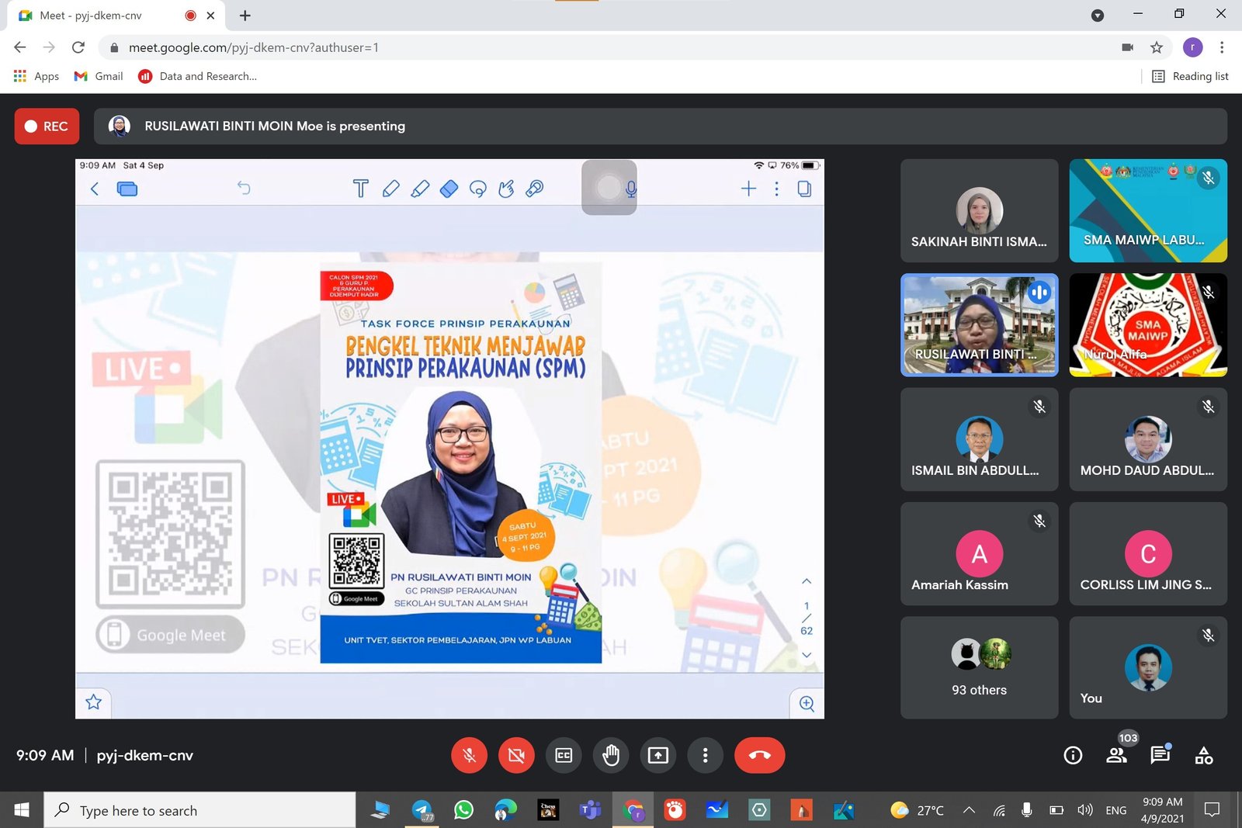Go back in browser history
The height and width of the screenshot is (828, 1242).
tap(20, 47)
